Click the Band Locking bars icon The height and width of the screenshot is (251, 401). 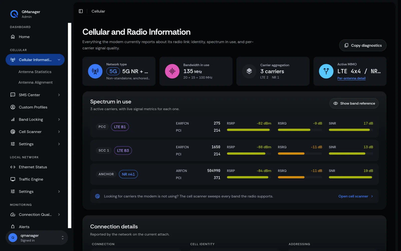pos(13,119)
